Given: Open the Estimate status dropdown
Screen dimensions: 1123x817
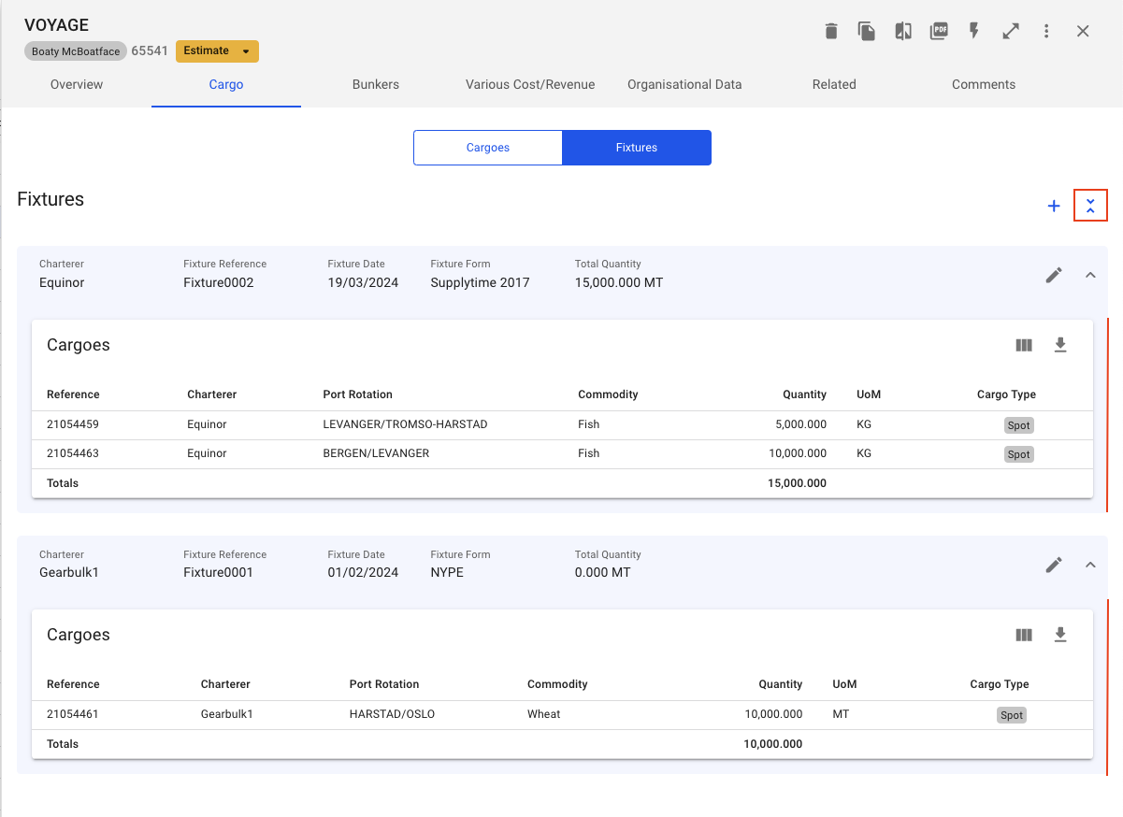Looking at the screenshot, I should 217,51.
